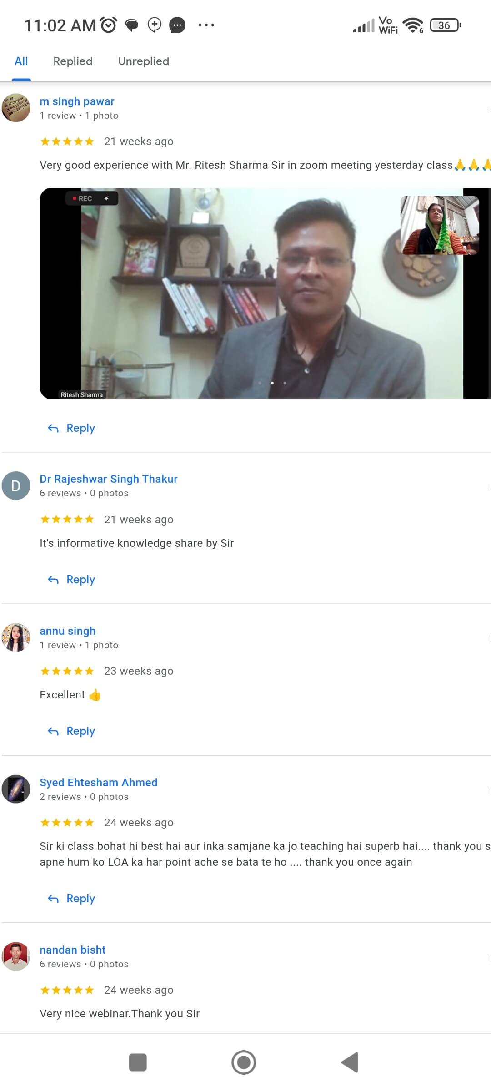This screenshot has width=491, height=1092.
Task: Tap Dr Rajeshwar's letter D avatar
Action: pos(16,485)
